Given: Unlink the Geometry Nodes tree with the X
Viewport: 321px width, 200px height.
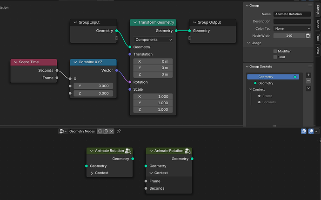Looking at the screenshot, I should (111, 131).
